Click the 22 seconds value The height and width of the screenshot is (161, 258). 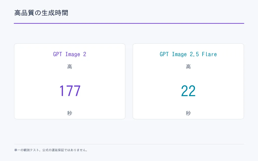(188, 91)
